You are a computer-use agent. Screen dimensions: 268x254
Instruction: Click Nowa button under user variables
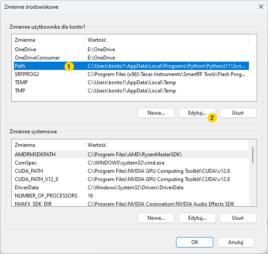click(x=156, y=113)
